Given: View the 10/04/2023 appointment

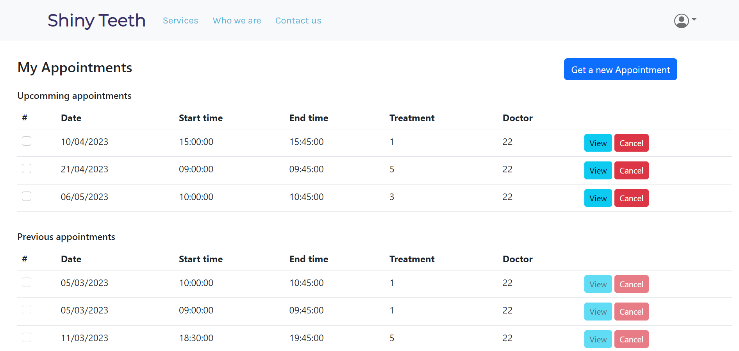Looking at the screenshot, I should [x=598, y=143].
